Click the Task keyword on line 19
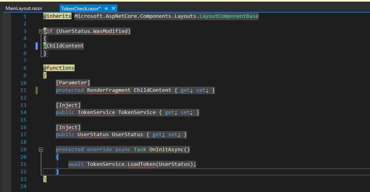This screenshot has height=192, width=370. pyautogui.click(x=140, y=149)
